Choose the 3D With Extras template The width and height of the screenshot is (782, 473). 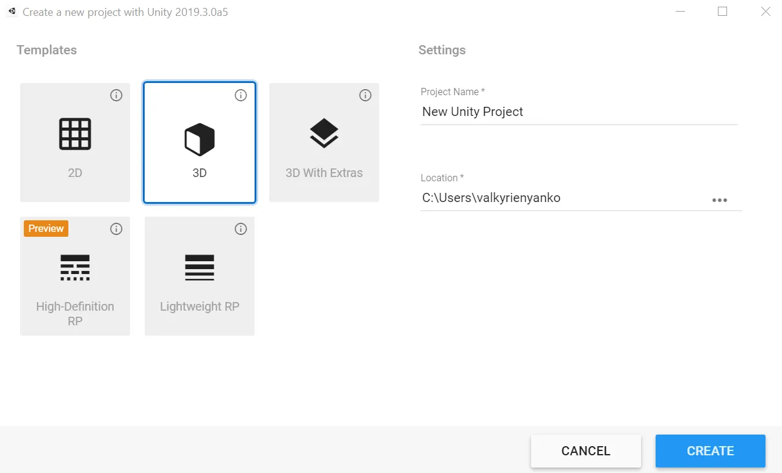[324, 142]
